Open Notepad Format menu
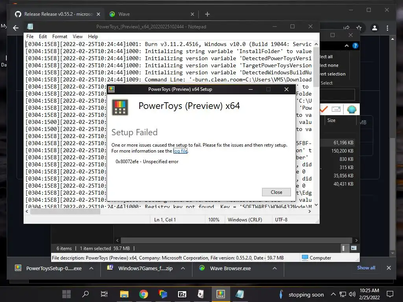The width and height of the screenshot is (403, 302). click(60, 37)
